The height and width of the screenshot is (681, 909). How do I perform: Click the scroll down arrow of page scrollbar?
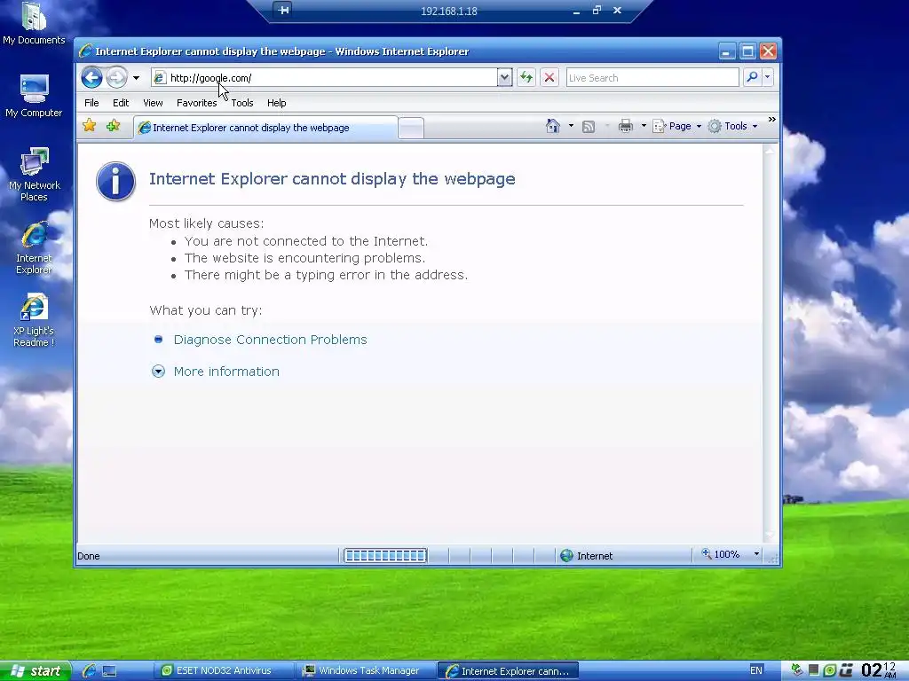point(770,536)
